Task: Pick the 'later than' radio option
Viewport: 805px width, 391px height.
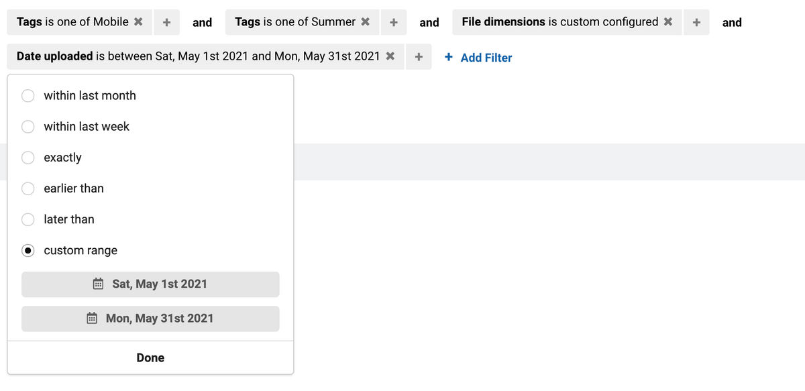Action: tap(28, 219)
